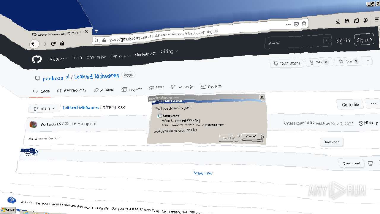Switch to the Code tab
Screen dimensions: 380x214
pos(41,91)
